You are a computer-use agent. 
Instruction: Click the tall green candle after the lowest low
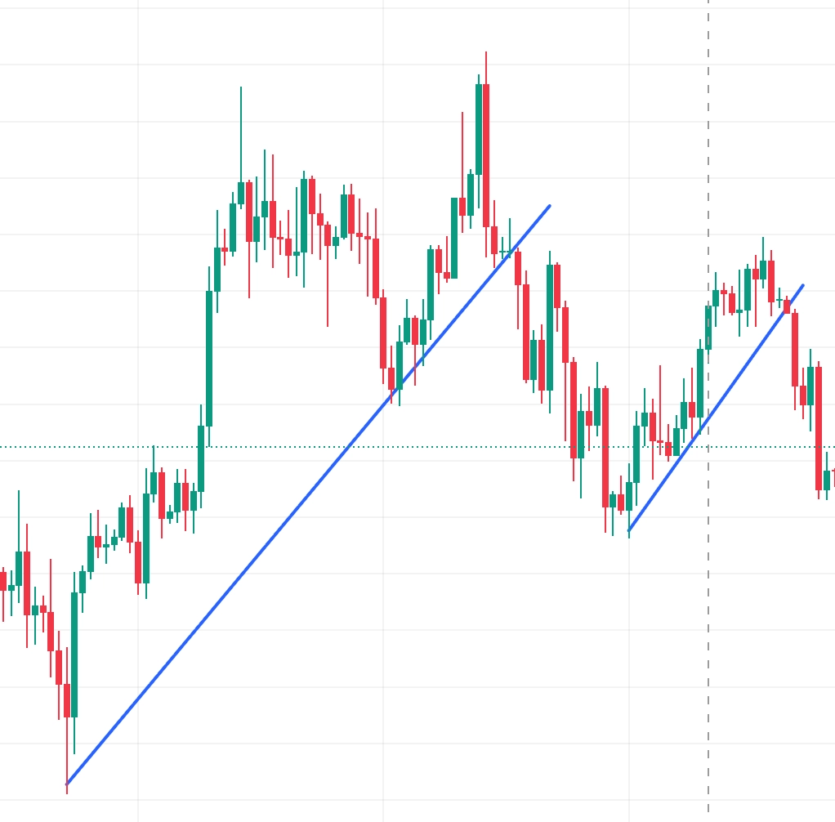coord(74,654)
